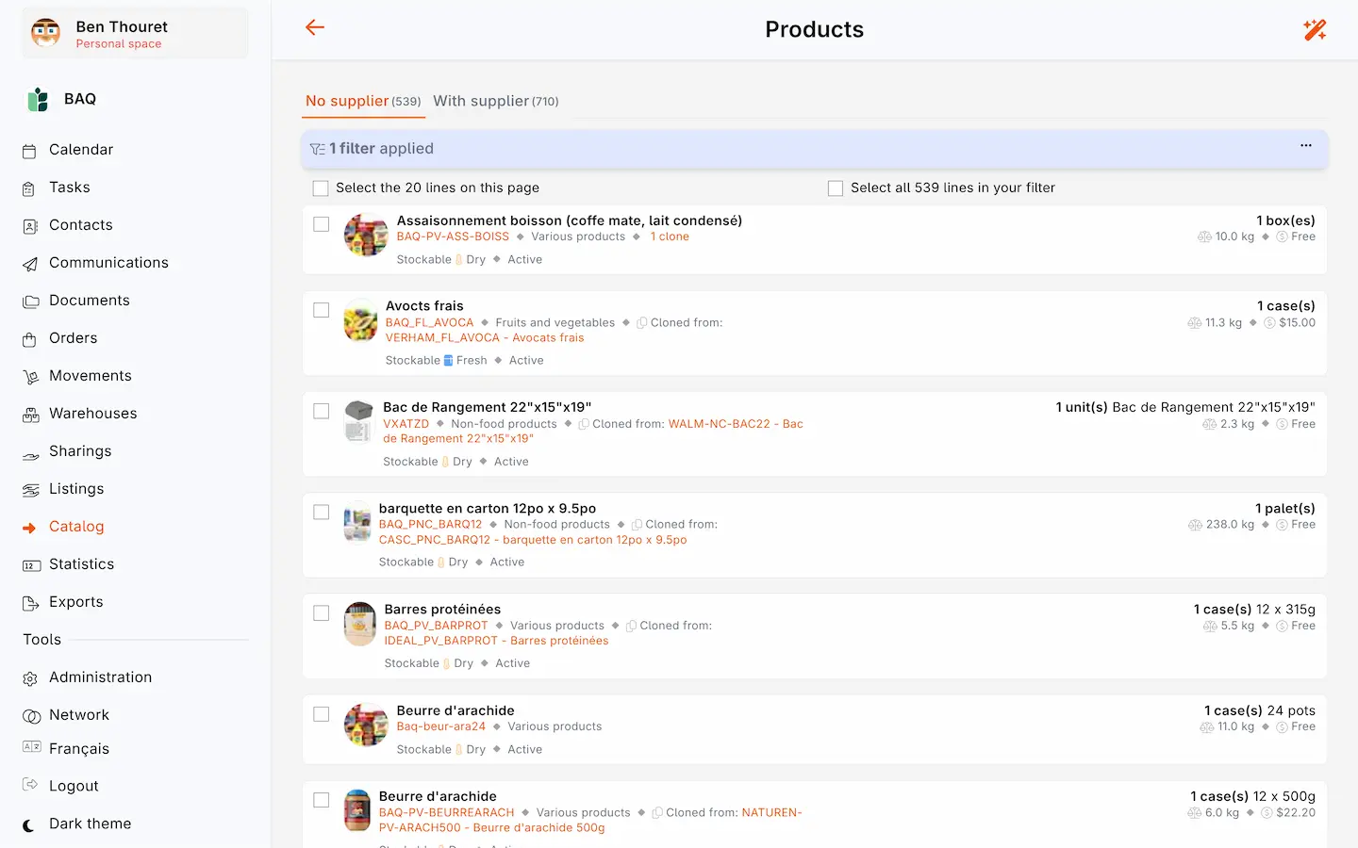Click the Movements icon

point(30,377)
